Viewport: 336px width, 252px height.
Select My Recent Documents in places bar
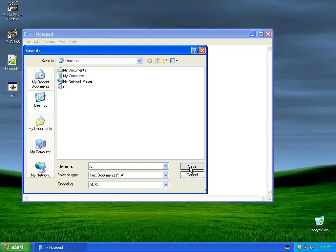pyautogui.click(x=40, y=79)
